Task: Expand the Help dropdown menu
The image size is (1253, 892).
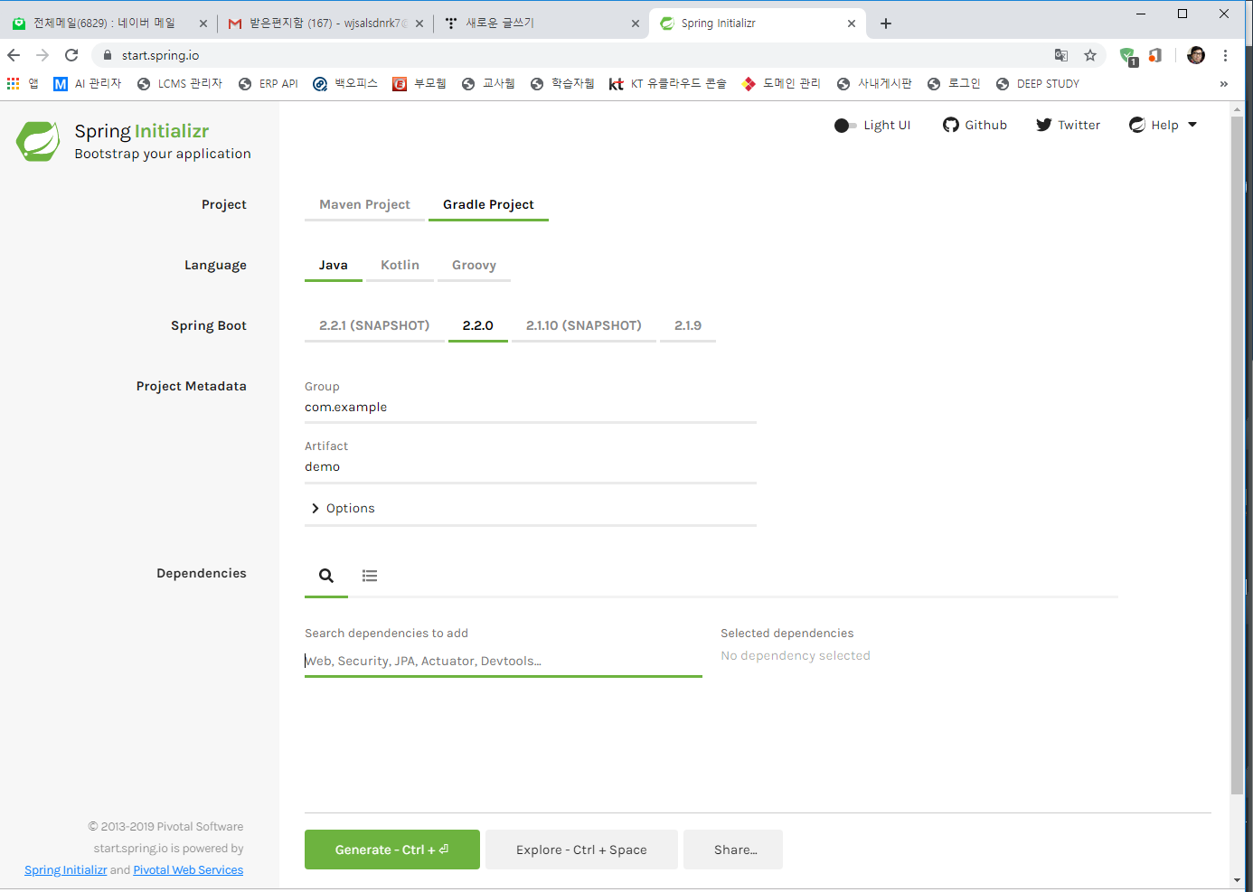Action: (x=1163, y=125)
